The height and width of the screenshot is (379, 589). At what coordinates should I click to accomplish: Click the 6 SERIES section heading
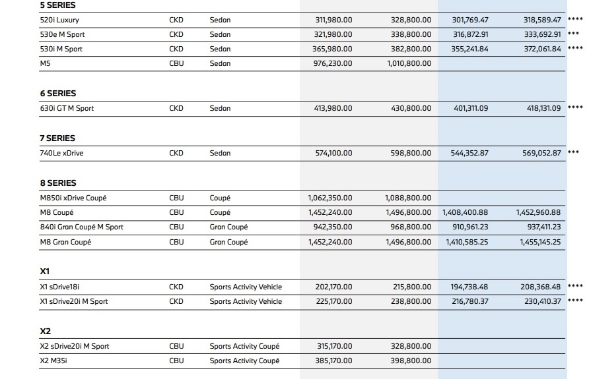(x=57, y=94)
